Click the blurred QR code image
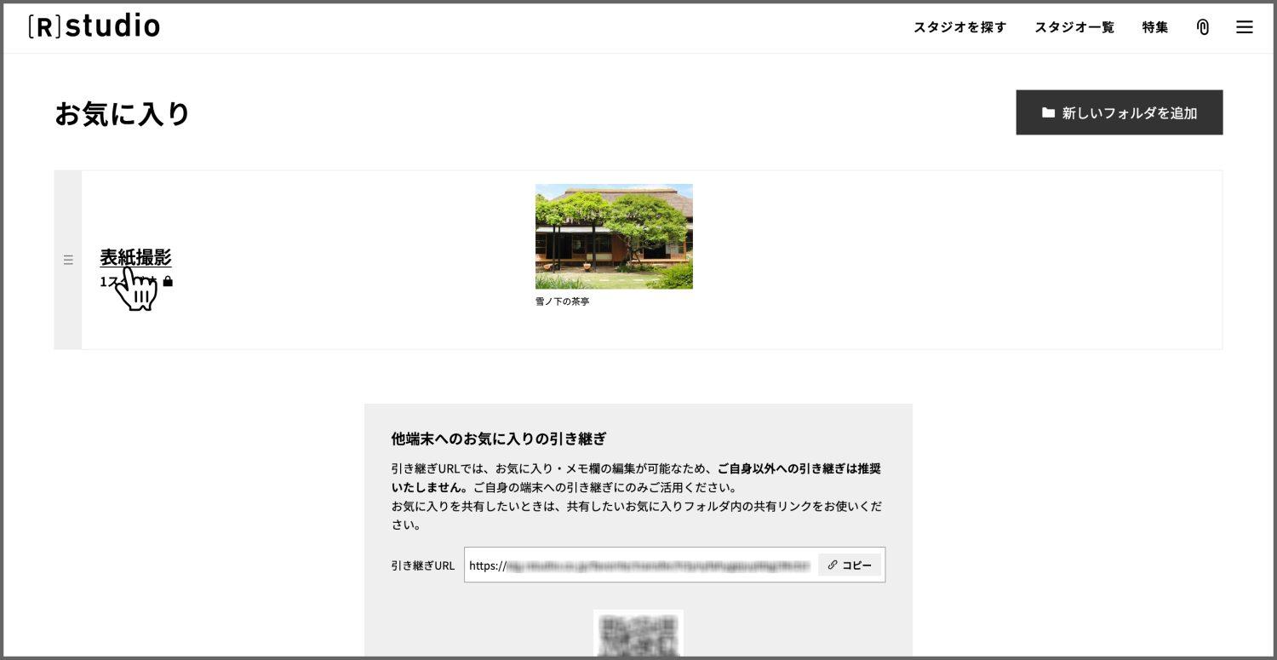 point(638,634)
